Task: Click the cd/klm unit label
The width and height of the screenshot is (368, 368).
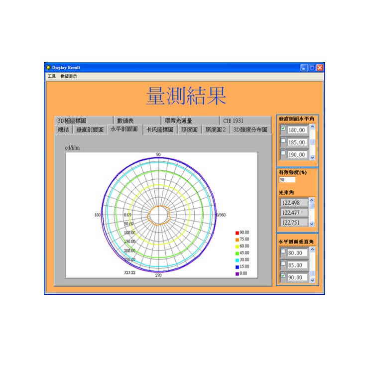Action: coord(72,147)
